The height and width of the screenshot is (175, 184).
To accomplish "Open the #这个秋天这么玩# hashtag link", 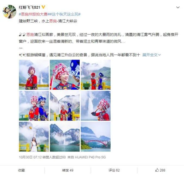I will (x=65, y=14).
